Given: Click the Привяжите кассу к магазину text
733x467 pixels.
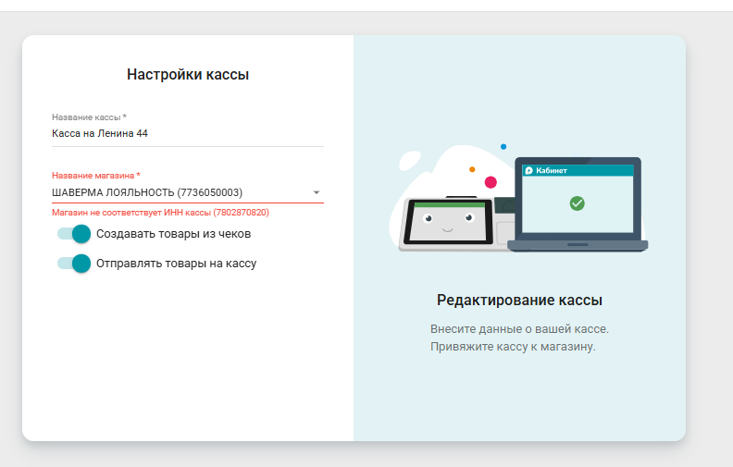Looking at the screenshot, I should pyautogui.click(x=513, y=347).
